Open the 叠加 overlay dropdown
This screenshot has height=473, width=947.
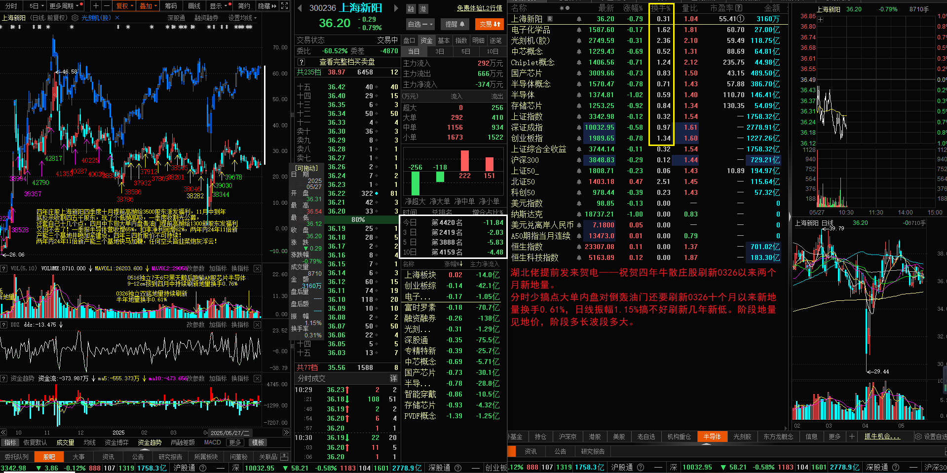click(x=148, y=6)
